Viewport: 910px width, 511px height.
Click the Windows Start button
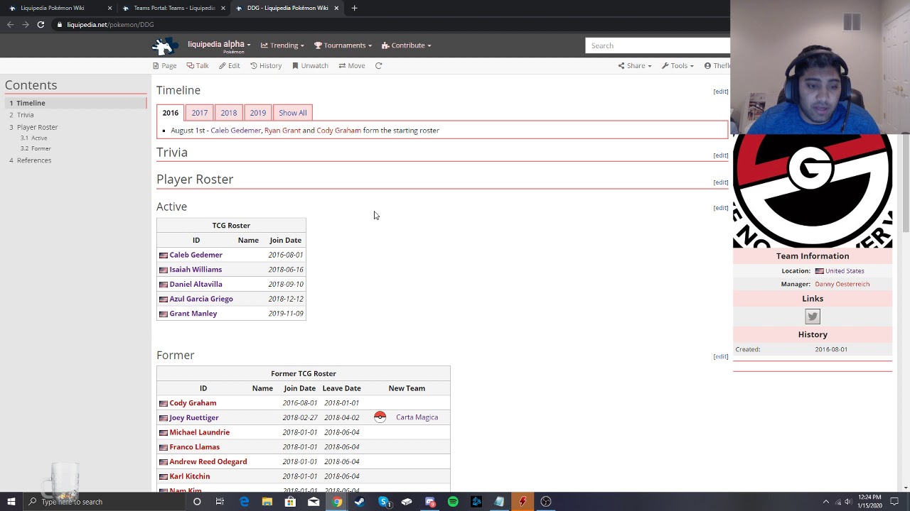tap(11, 502)
